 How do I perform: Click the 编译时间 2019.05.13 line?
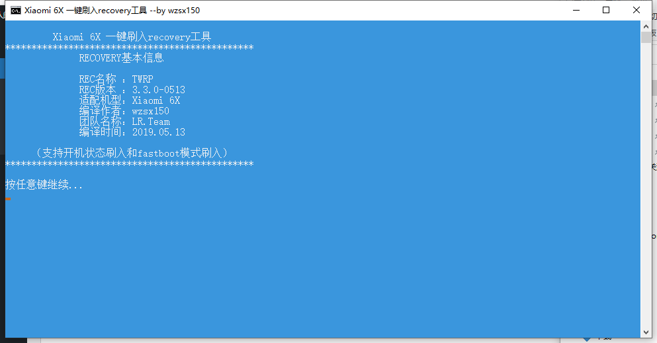tap(132, 132)
